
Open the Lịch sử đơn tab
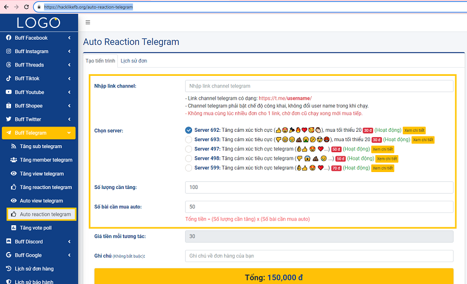pos(134,61)
